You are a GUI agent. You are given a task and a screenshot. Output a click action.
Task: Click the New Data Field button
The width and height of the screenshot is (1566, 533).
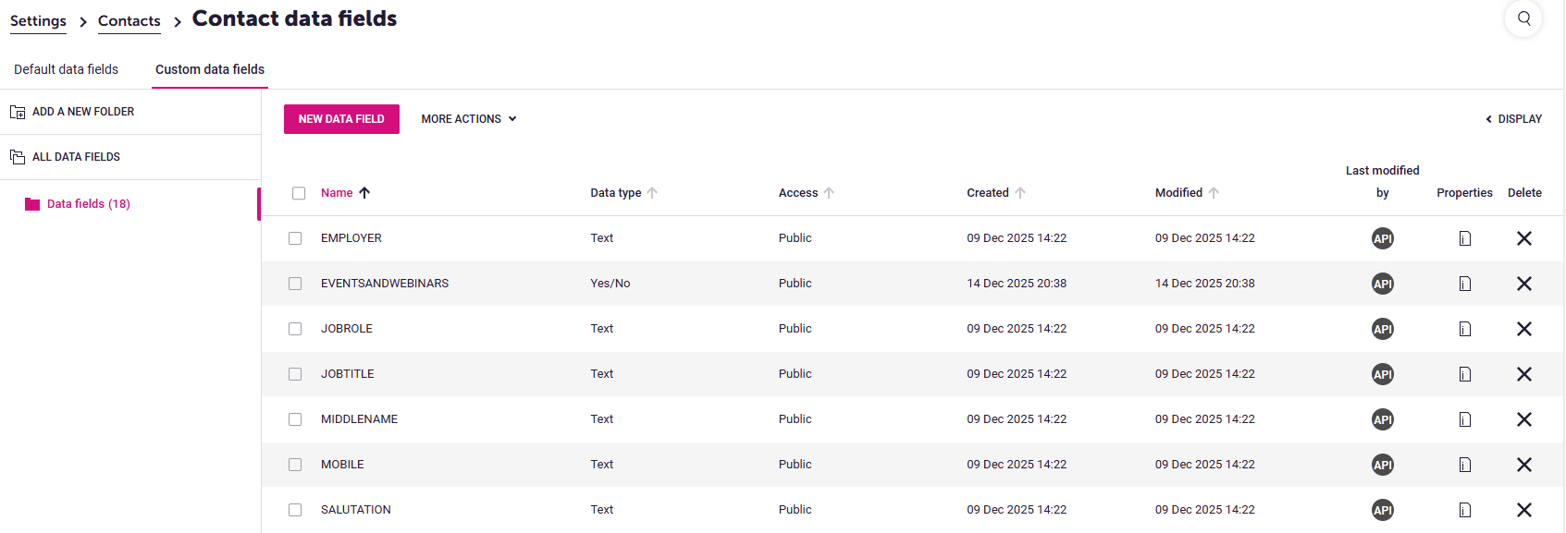point(341,119)
